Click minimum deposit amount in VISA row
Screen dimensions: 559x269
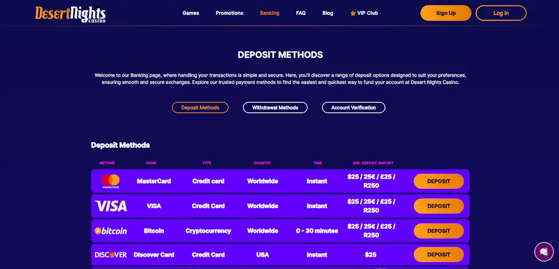(371, 206)
